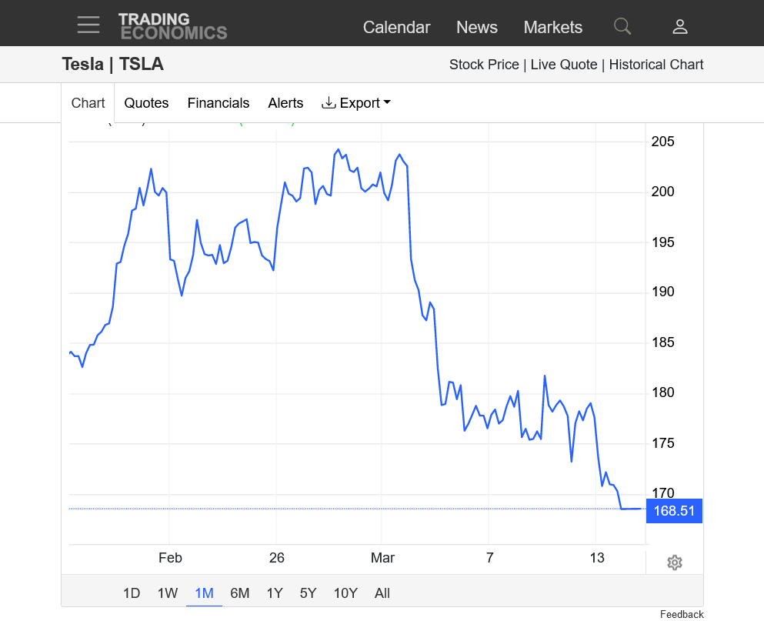Show All time price history

tap(382, 593)
